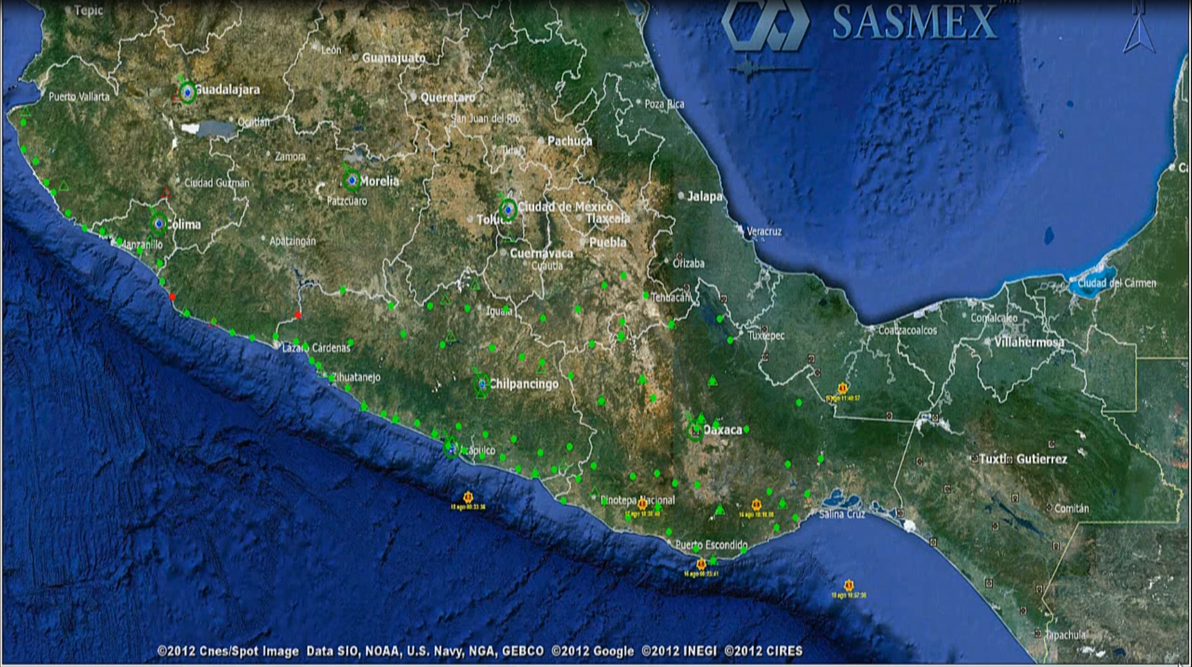Click the Tuxtla Gutierrez city label
Viewport: 1192px width, 667px height.
pyautogui.click(x=1023, y=459)
